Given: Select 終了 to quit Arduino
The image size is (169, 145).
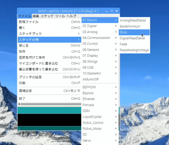Looking at the screenshot, I should click(50, 98).
